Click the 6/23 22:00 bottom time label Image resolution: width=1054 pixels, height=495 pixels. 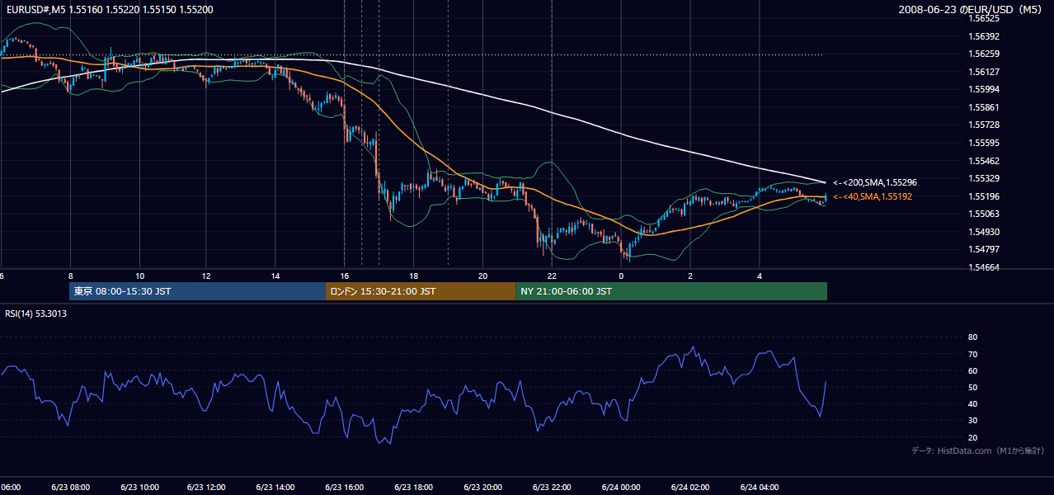click(x=552, y=487)
